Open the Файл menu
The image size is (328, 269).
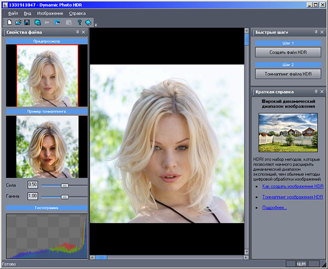pos(13,13)
